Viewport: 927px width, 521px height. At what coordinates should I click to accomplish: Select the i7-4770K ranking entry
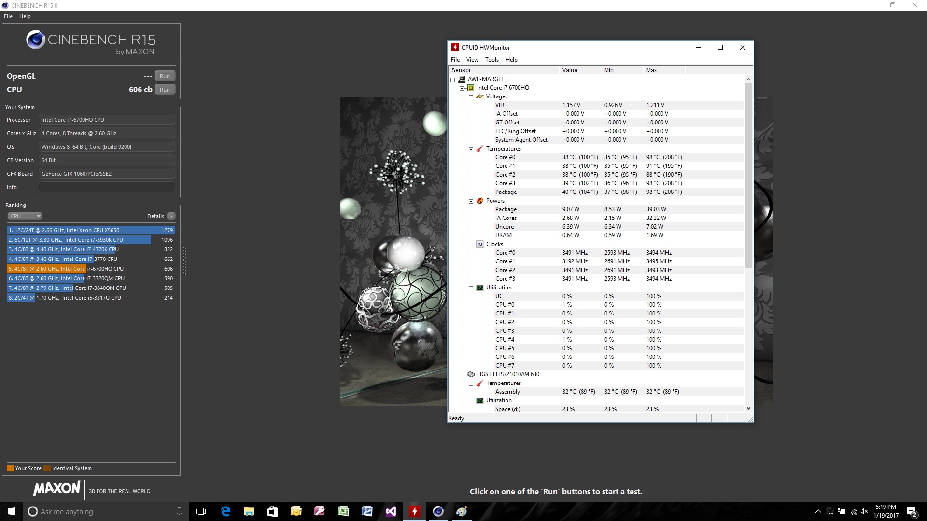91,249
